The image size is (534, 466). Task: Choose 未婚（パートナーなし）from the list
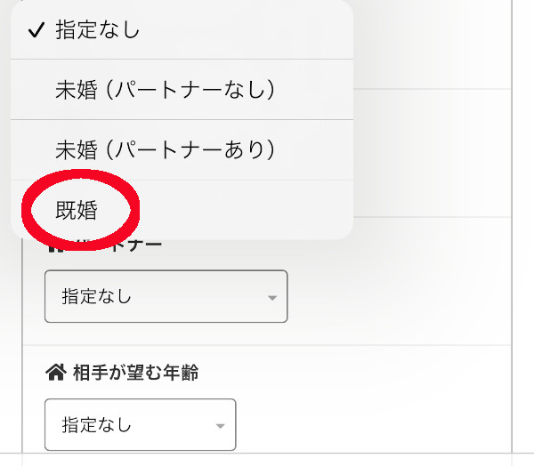coord(165,89)
